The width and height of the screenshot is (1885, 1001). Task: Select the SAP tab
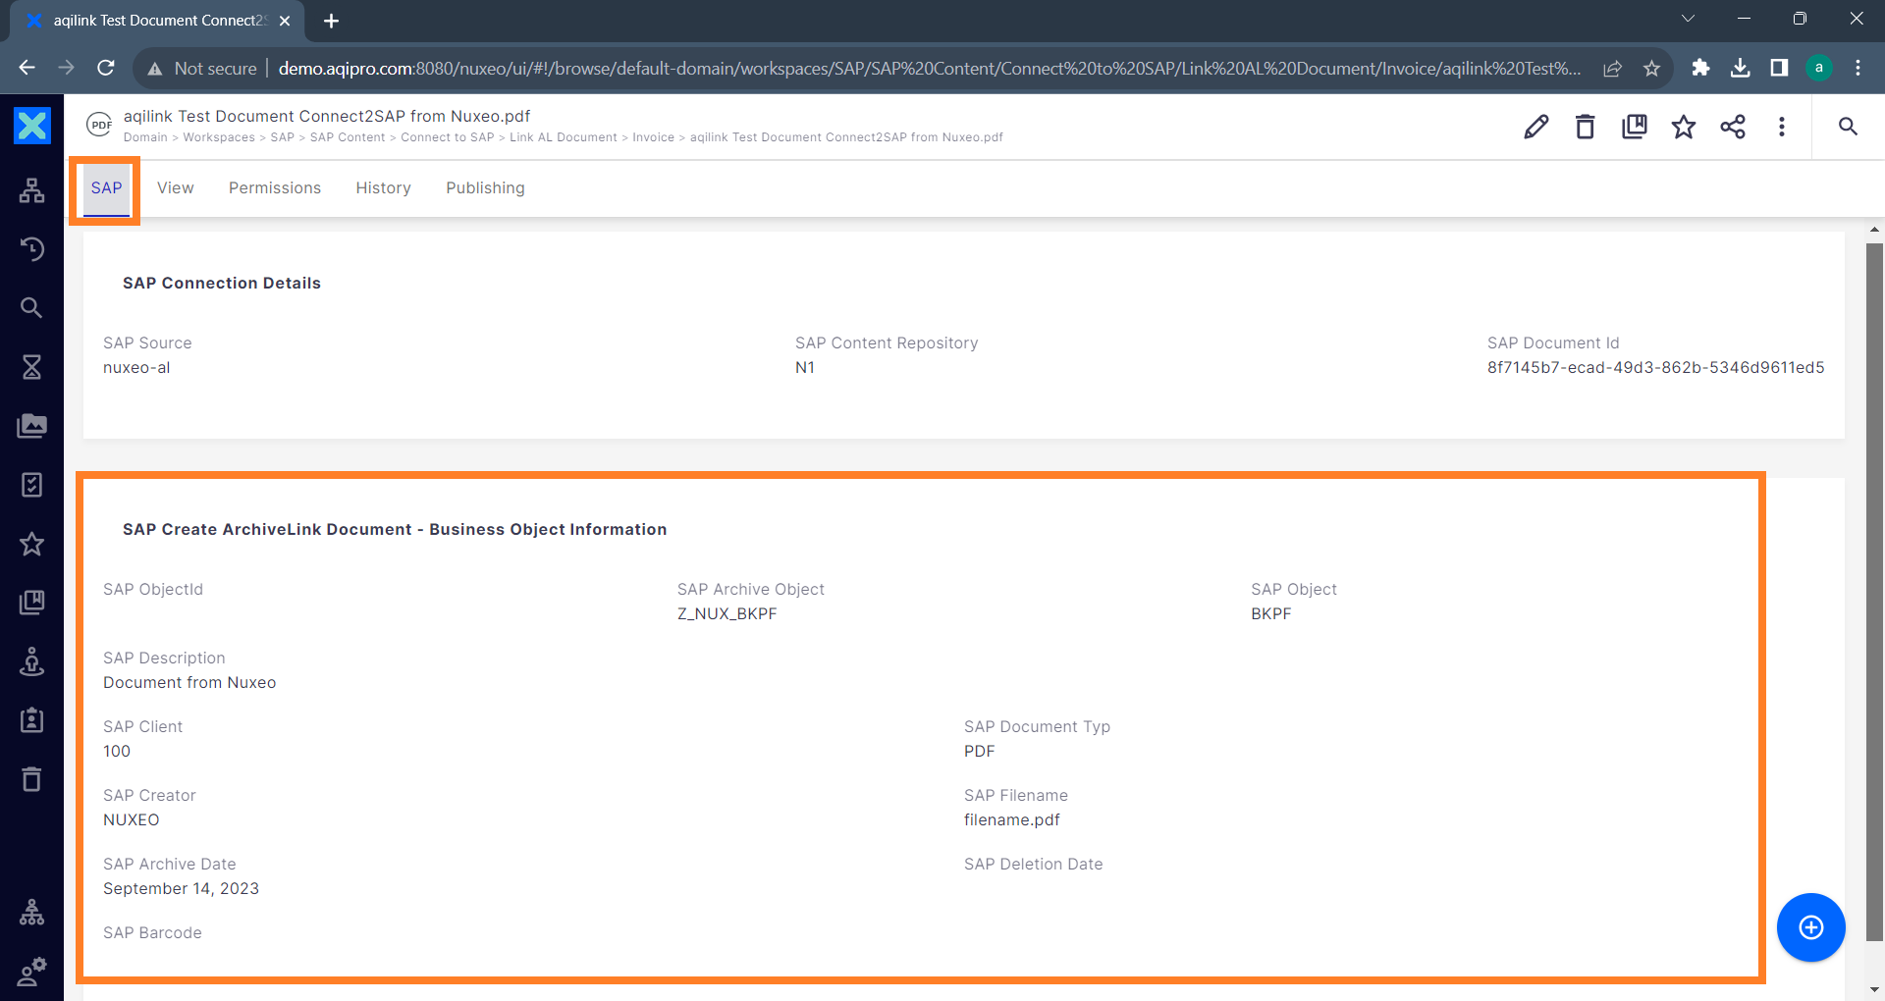point(106,188)
